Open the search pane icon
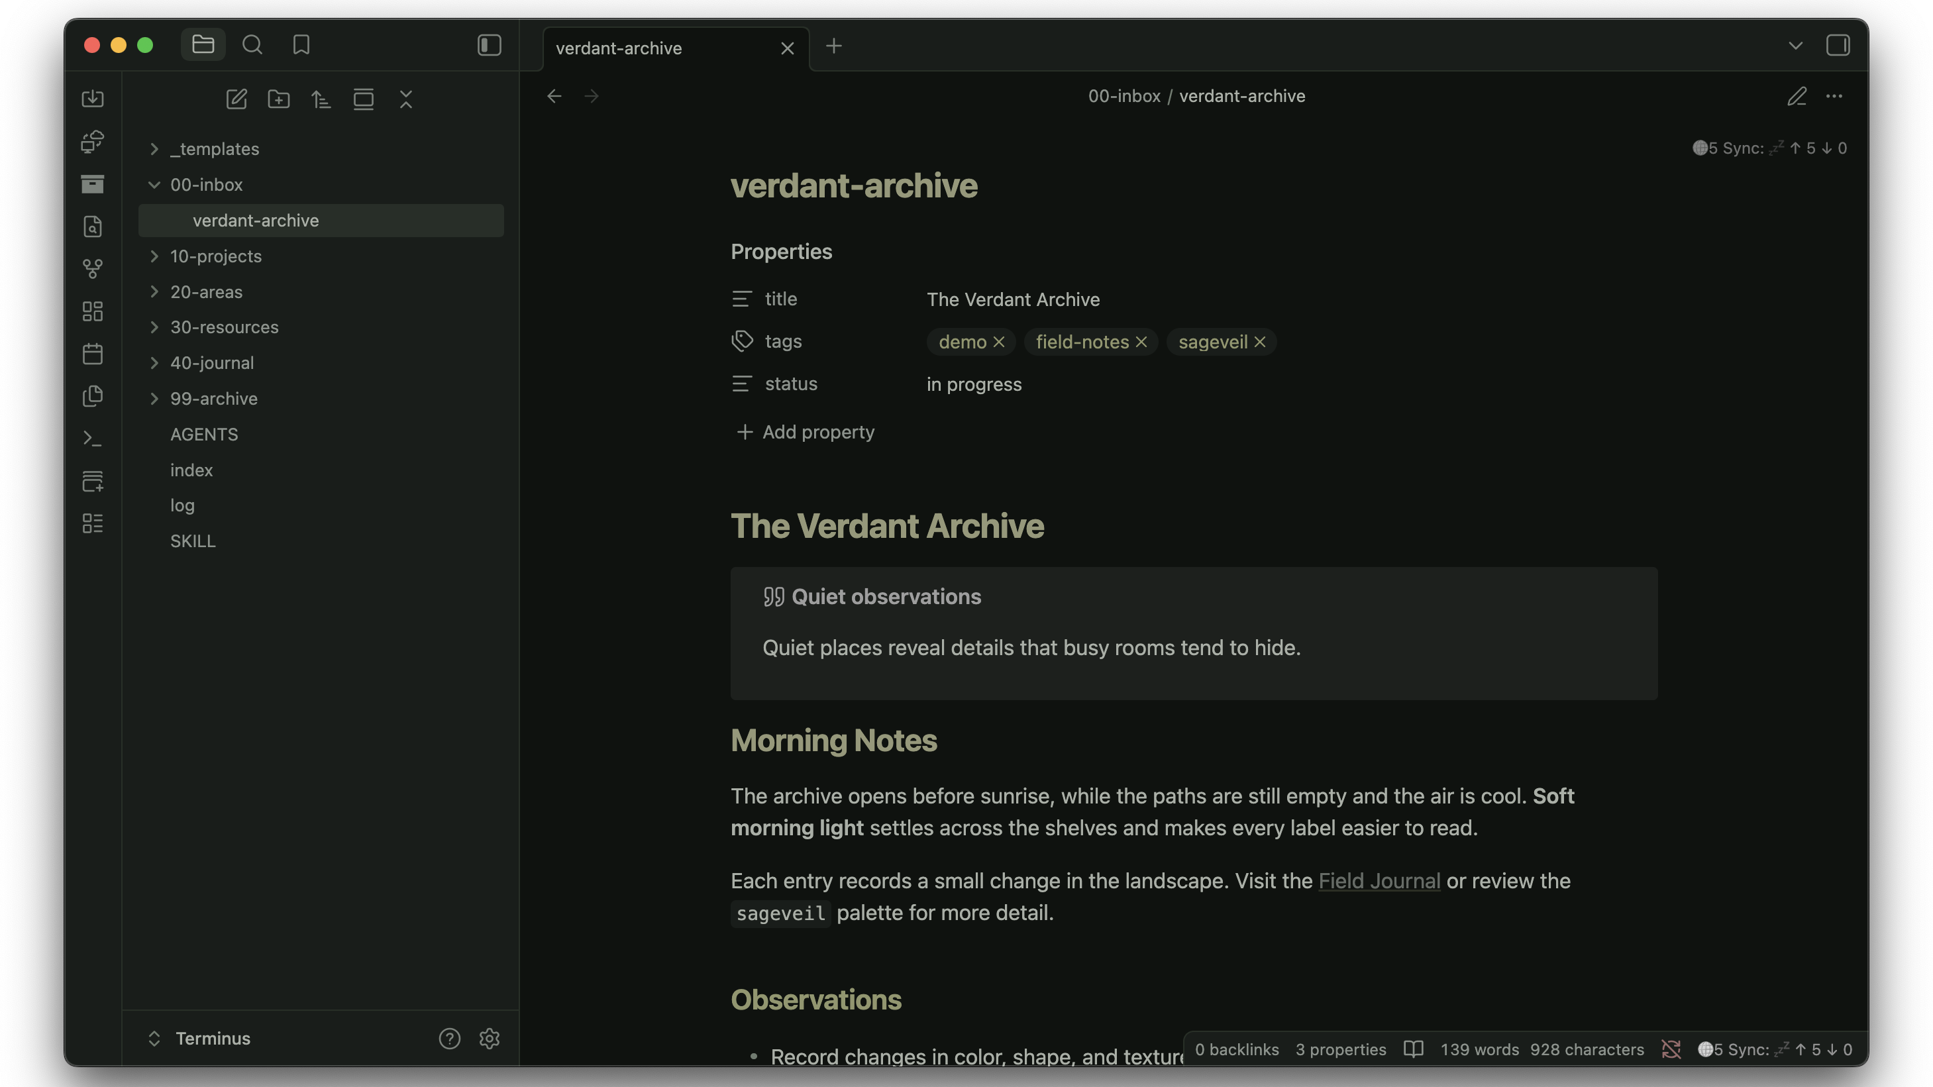 (x=252, y=45)
